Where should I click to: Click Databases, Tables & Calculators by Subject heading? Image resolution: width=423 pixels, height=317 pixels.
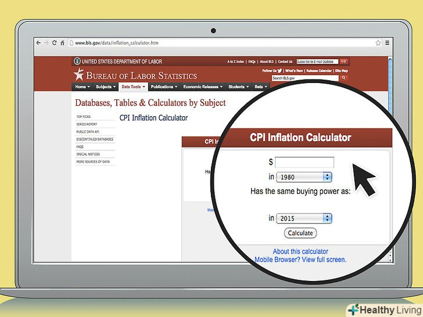tap(150, 103)
